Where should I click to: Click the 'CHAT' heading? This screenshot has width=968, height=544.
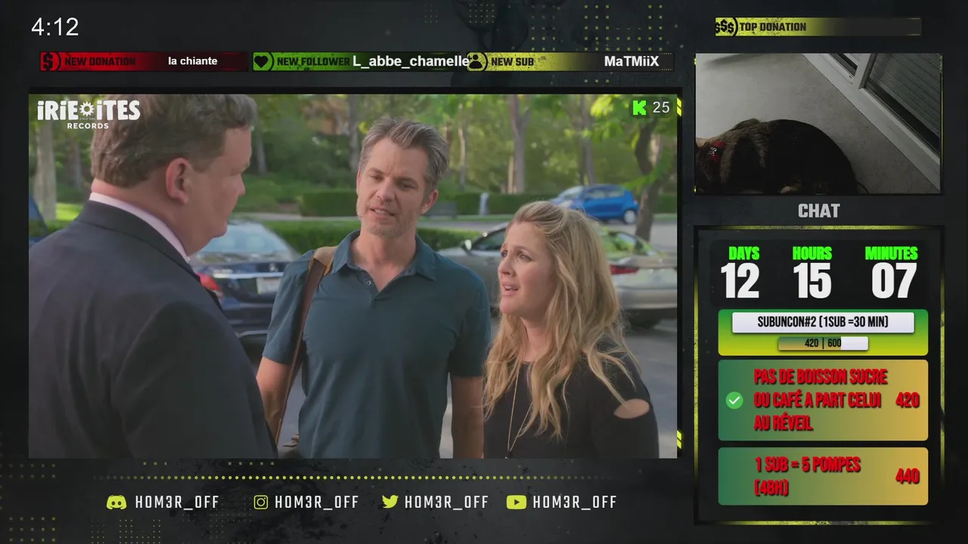point(819,211)
